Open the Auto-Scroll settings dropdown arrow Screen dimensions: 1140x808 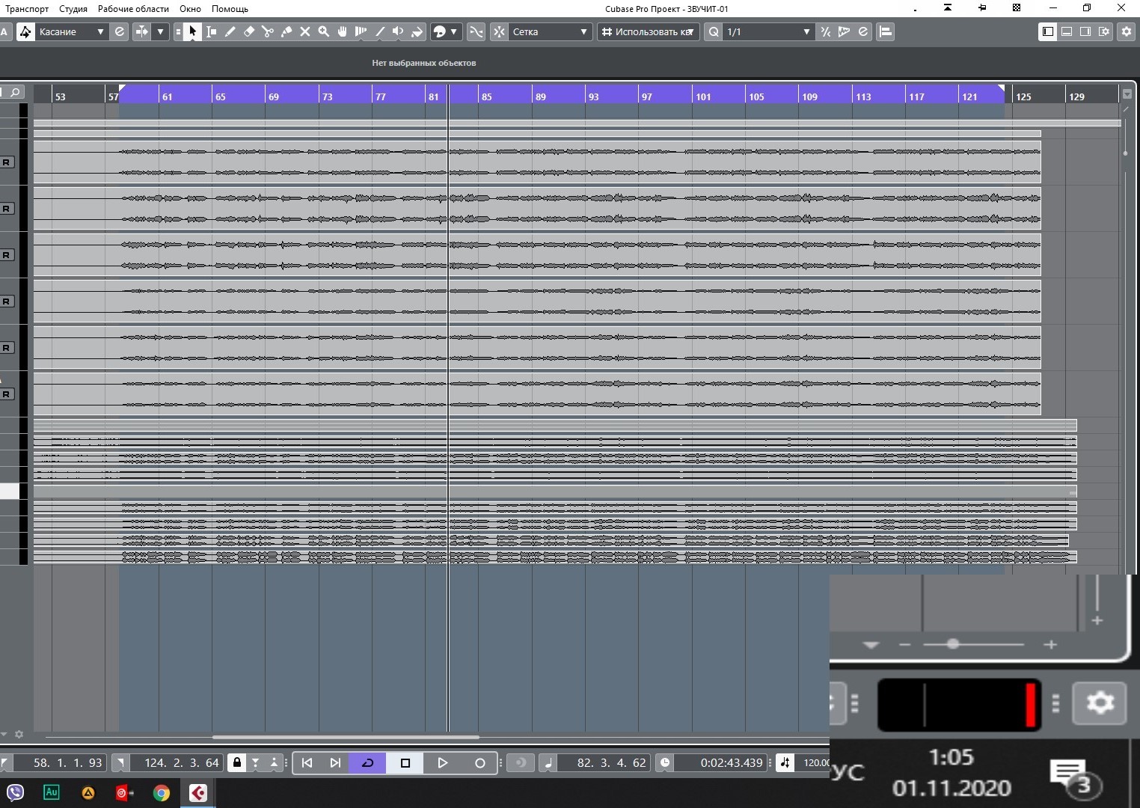click(160, 31)
